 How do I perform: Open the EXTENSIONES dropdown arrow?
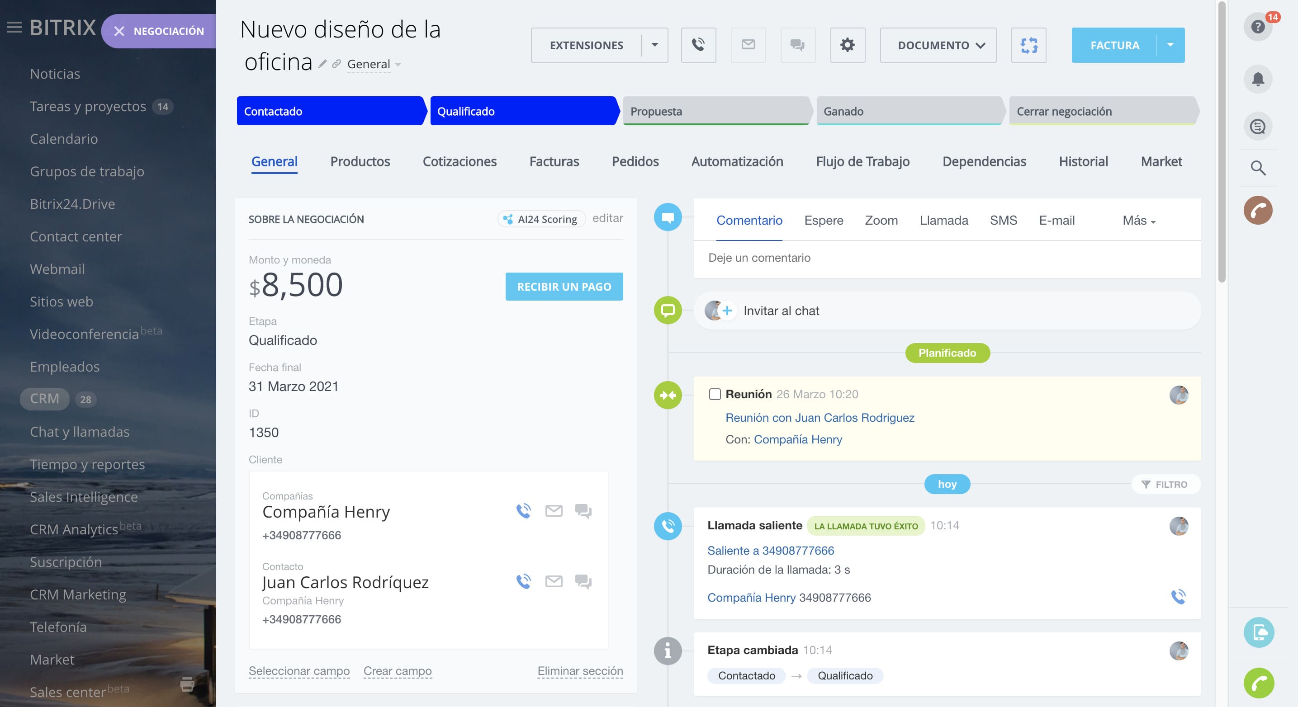654,45
